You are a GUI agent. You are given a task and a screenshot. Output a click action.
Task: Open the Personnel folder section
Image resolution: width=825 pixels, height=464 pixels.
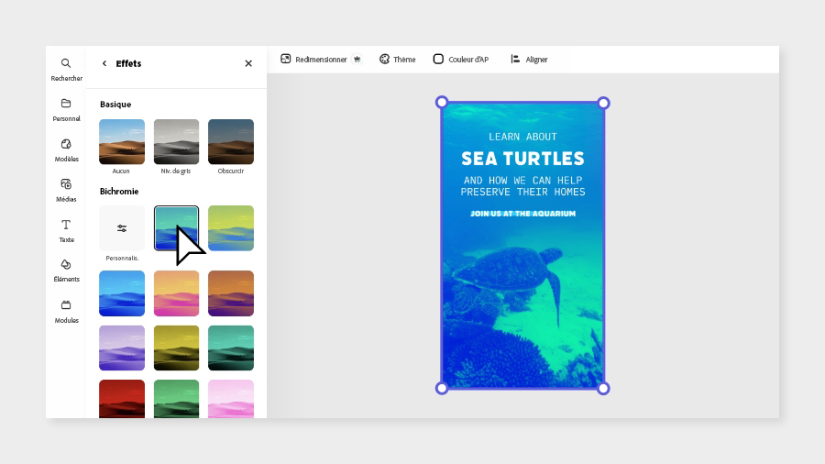coord(66,109)
